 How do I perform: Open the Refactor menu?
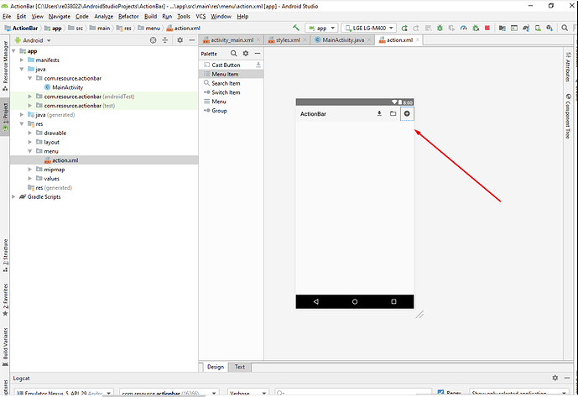pos(128,16)
